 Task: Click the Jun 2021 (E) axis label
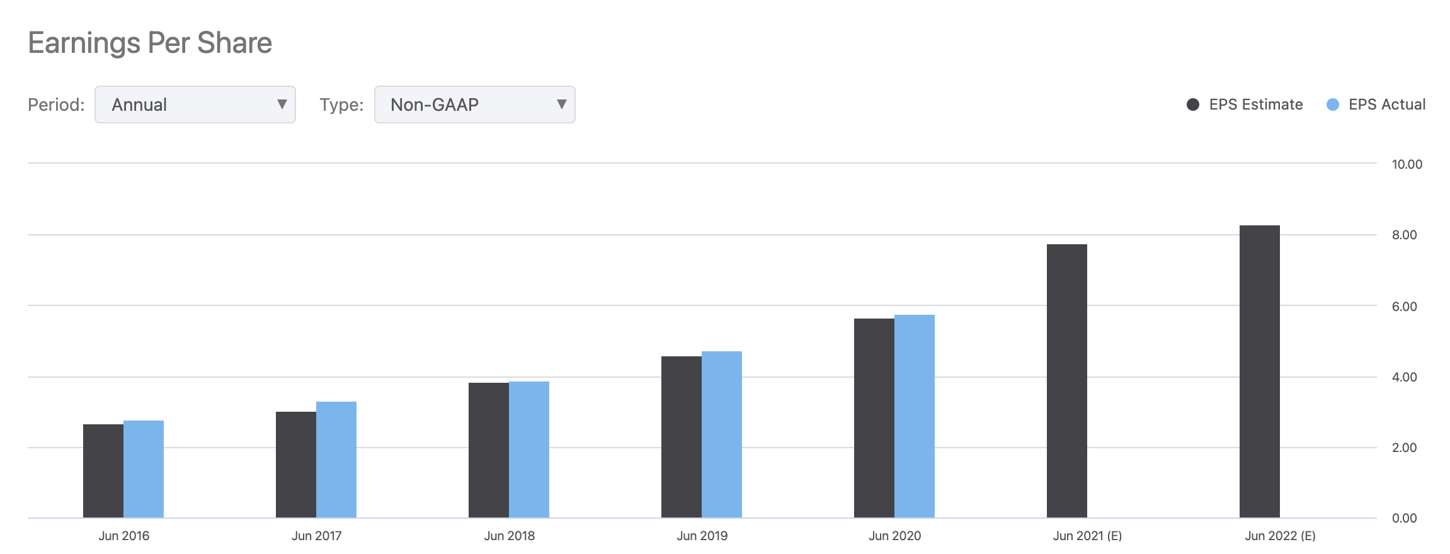[1088, 536]
